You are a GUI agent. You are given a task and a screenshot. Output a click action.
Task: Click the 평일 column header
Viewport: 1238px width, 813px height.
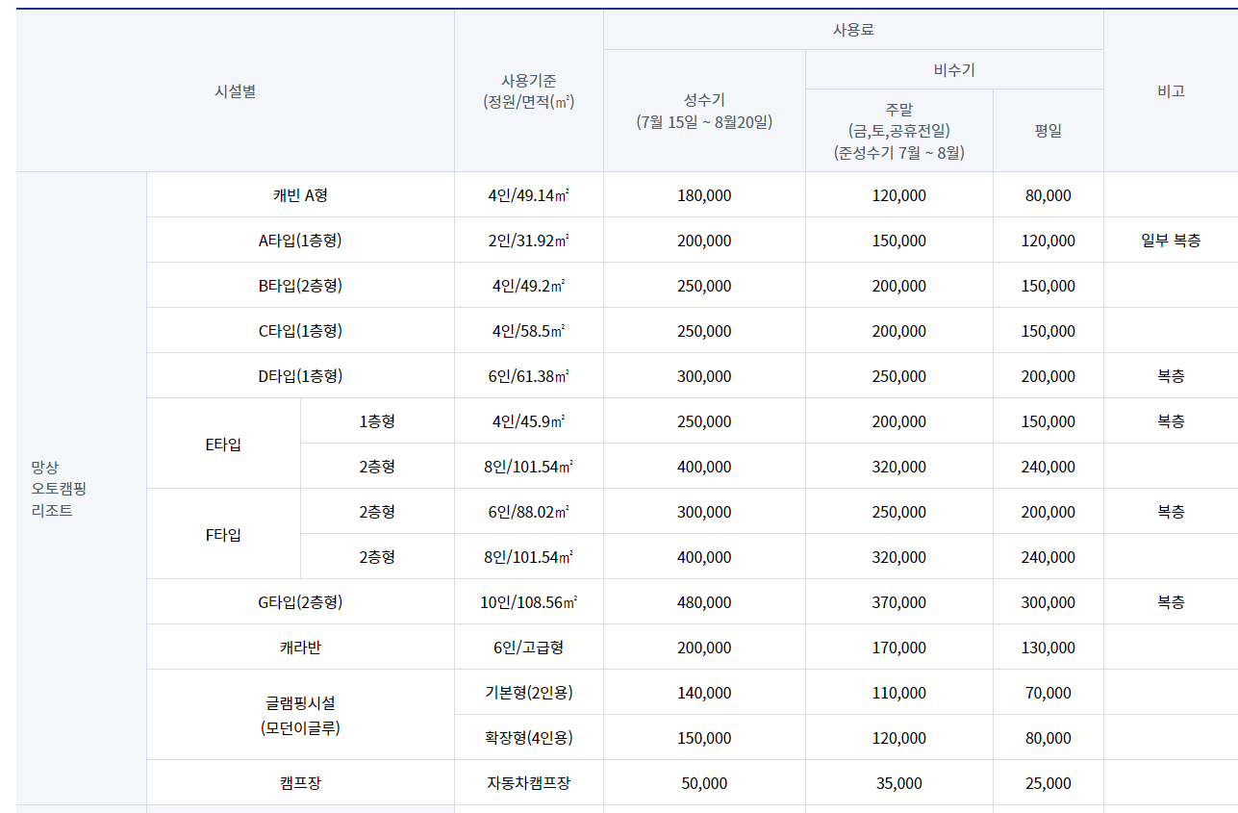[1049, 130]
